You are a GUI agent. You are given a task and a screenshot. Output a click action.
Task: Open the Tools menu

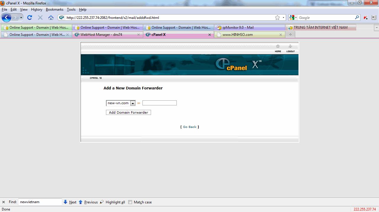tap(71, 9)
